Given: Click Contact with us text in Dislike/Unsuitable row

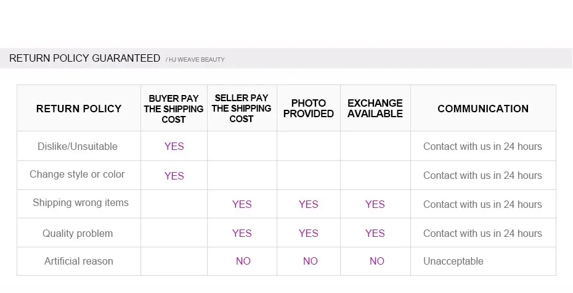Looking at the screenshot, I should click(x=482, y=146).
